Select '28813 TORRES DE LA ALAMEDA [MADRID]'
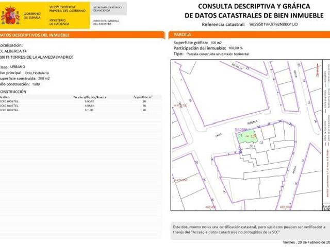Image resolution: width=330 pixels, height=247 pixels. coord(37,57)
